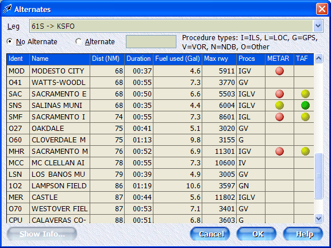
Task: Select the No Alternate radio button
Action: [x=9, y=41]
